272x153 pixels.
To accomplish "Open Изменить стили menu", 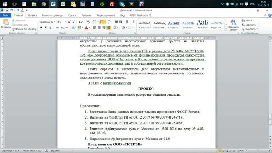I will 233,25.
